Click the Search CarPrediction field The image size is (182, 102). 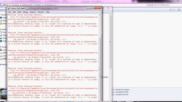click(x=167, y=5)
